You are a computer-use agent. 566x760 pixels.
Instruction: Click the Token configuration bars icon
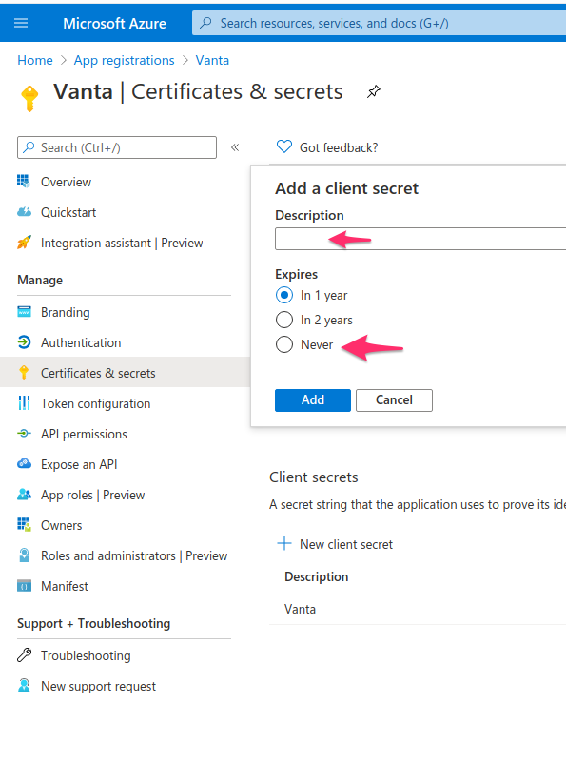[24, 402]
